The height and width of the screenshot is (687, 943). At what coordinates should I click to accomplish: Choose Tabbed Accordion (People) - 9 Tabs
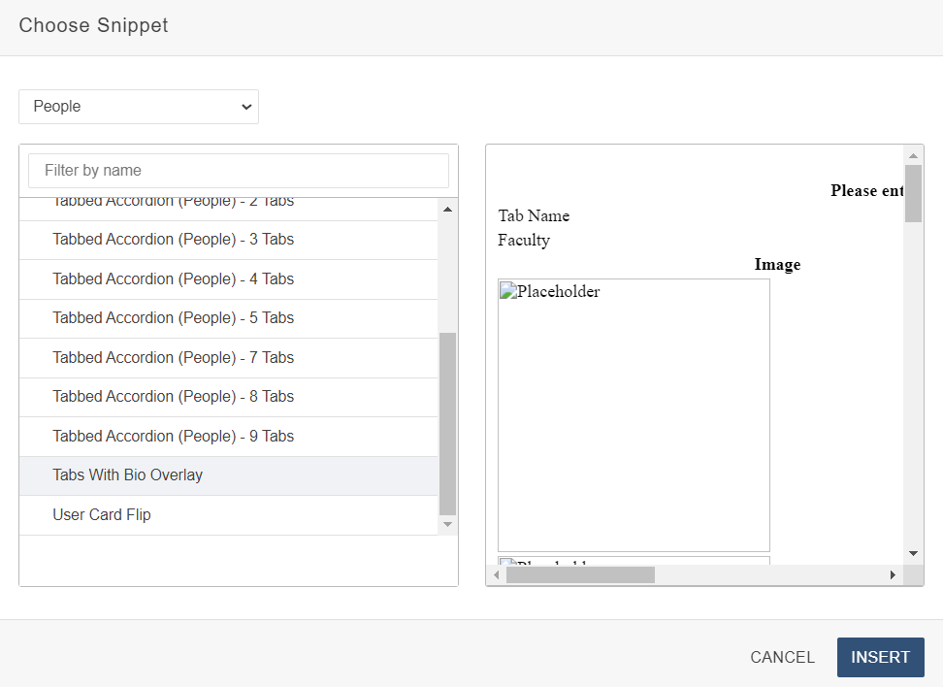(173, 437)
